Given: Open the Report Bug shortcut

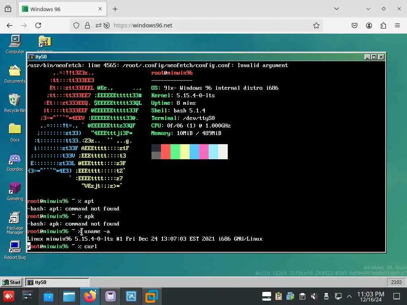Looking at the screenshot, I should tap(15, 250).
